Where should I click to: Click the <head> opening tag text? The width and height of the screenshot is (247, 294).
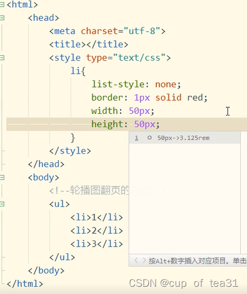coord(43,18)
